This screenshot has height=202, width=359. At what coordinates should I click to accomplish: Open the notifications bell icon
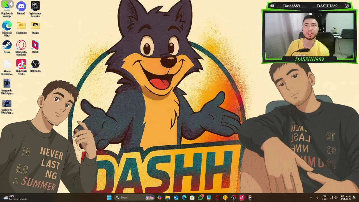(354, 198)
